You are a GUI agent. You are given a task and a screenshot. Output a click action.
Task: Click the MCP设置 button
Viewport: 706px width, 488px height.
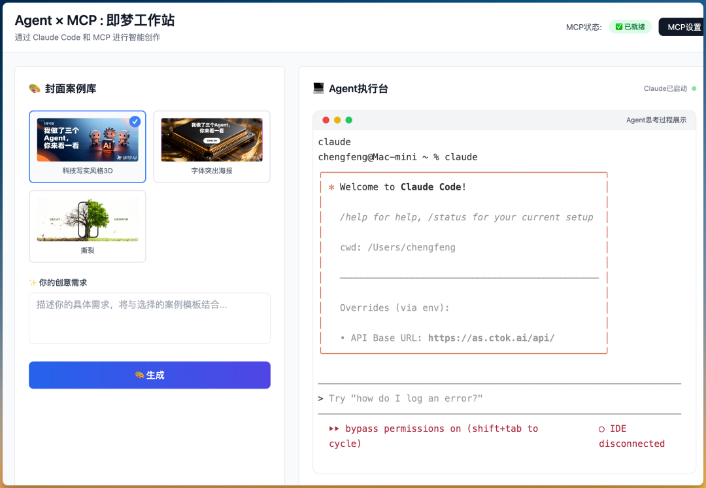[682, 27]
